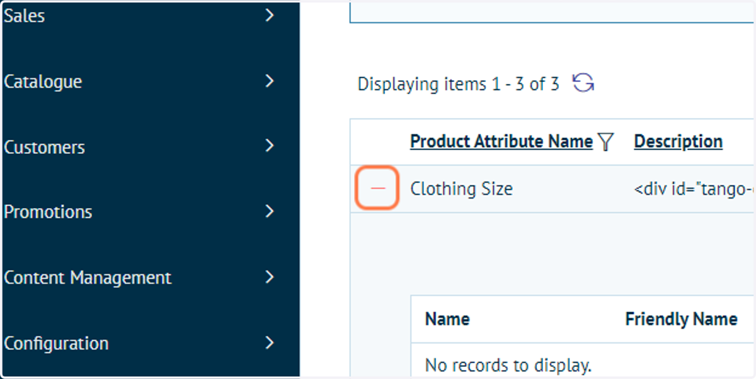756x379 pixels.
Task: Click the 'No records to display' text
Action: (x=508, y=364)
